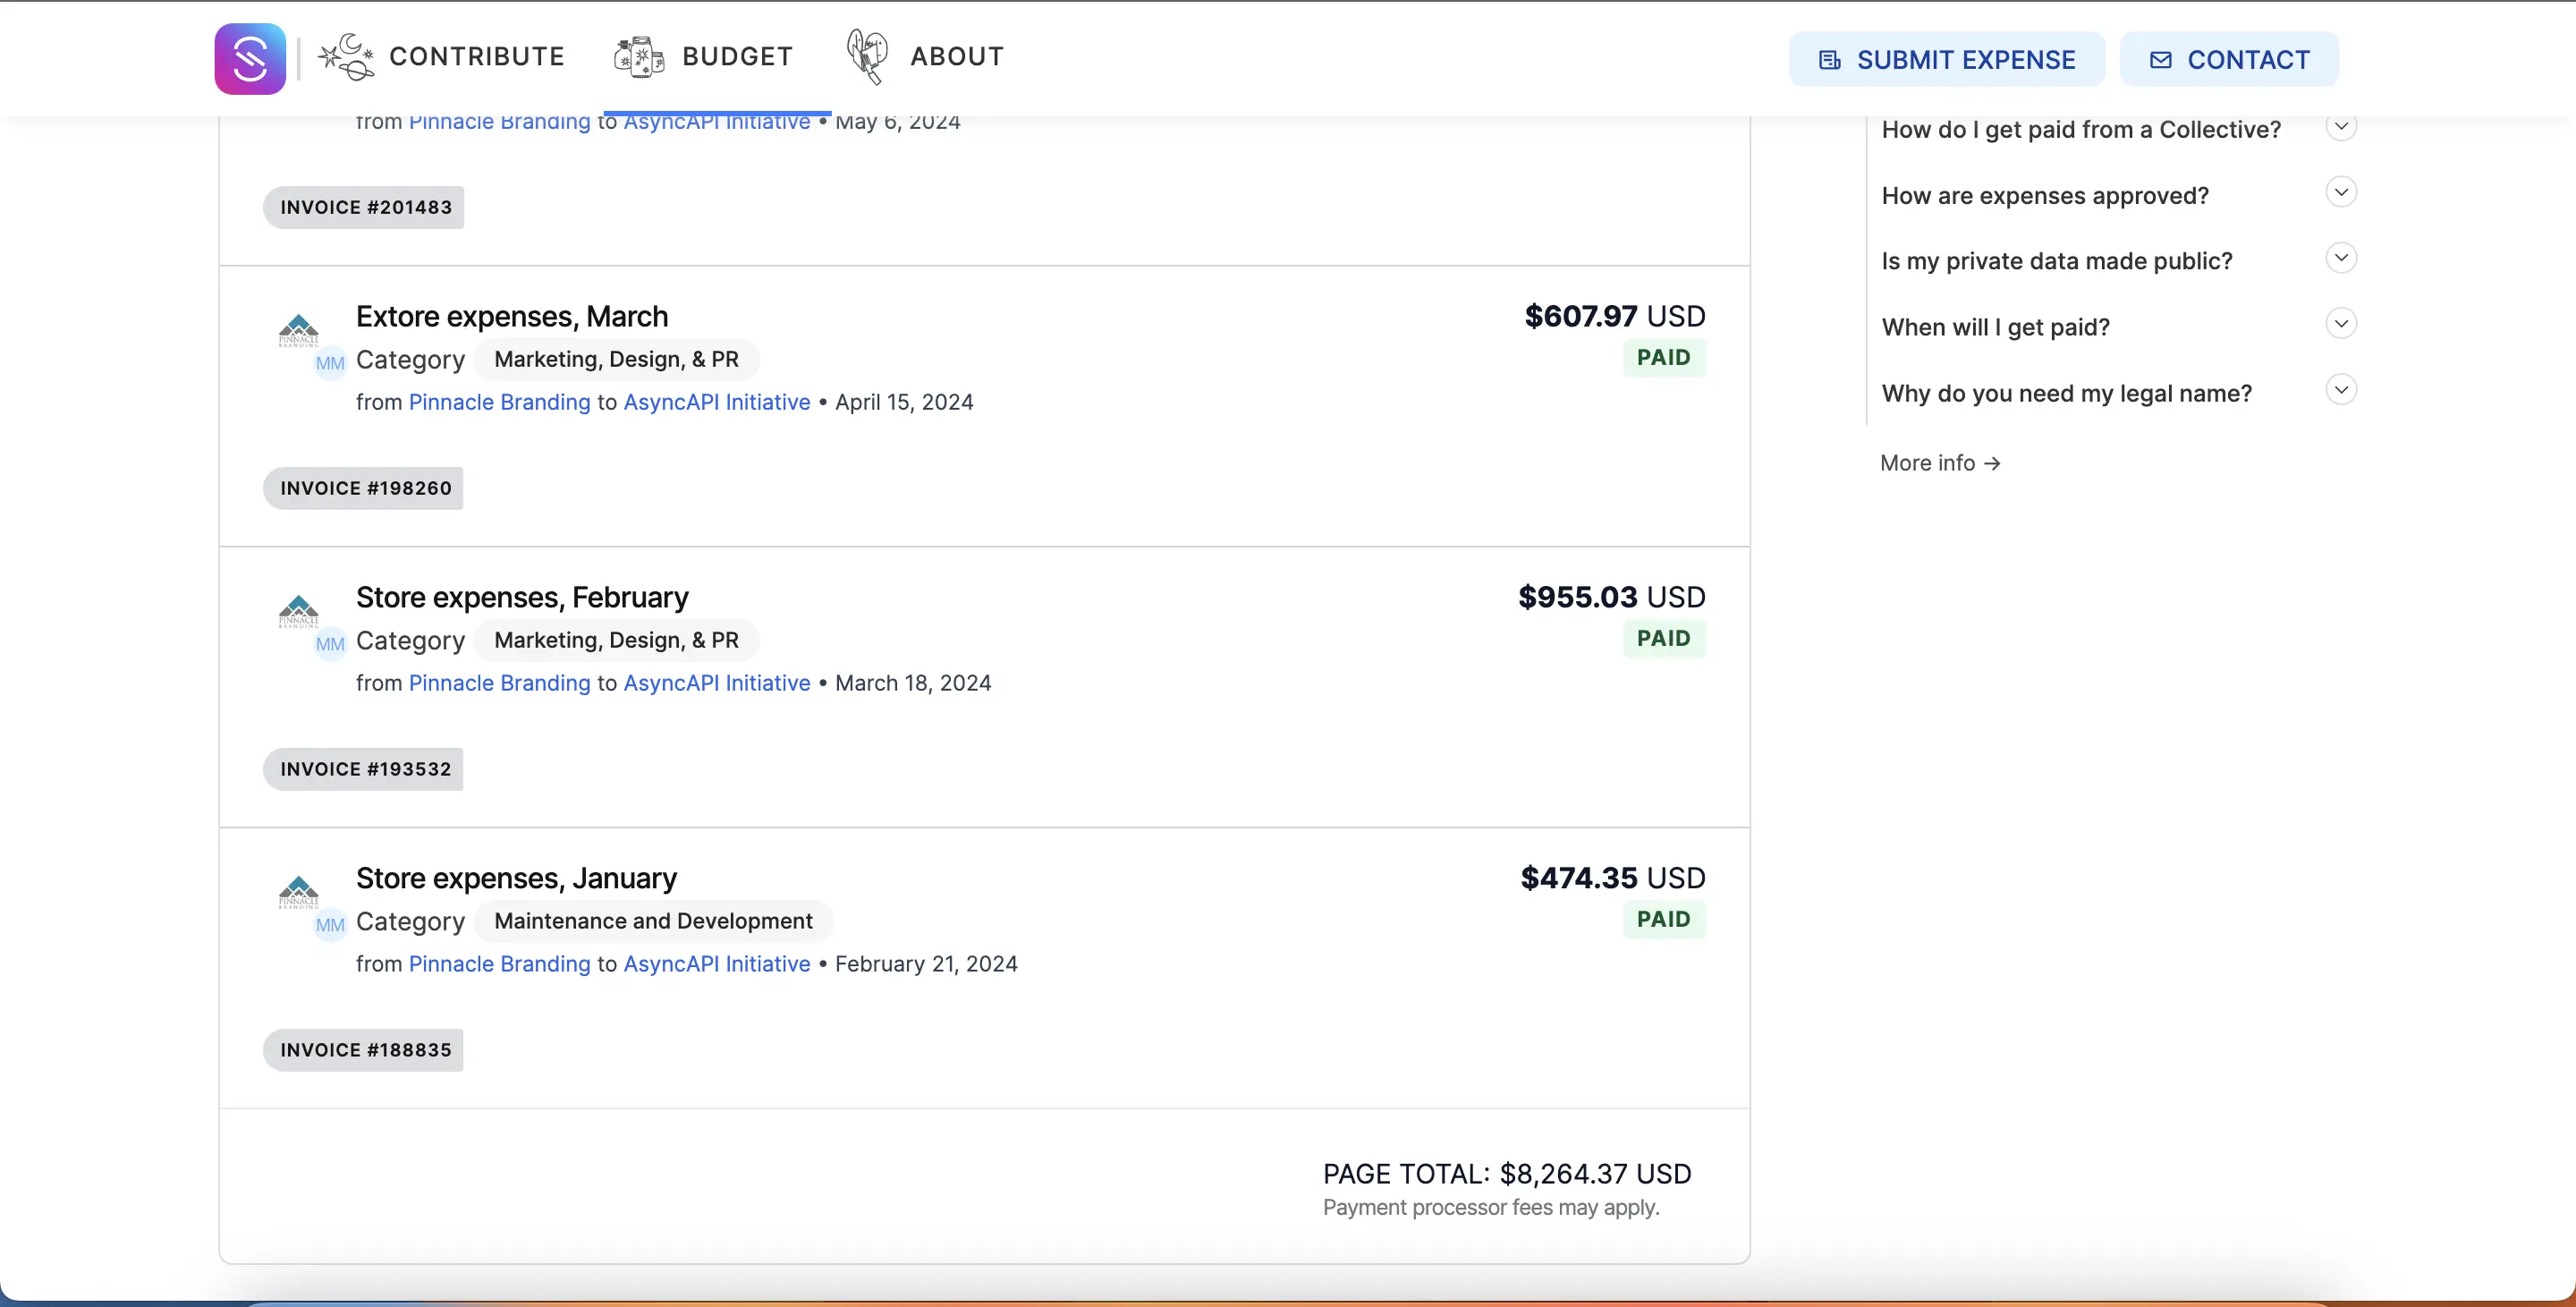Expand 'How are expenses approved?' question
The image size is (2576, 1307).
[x=2340, y=192]
